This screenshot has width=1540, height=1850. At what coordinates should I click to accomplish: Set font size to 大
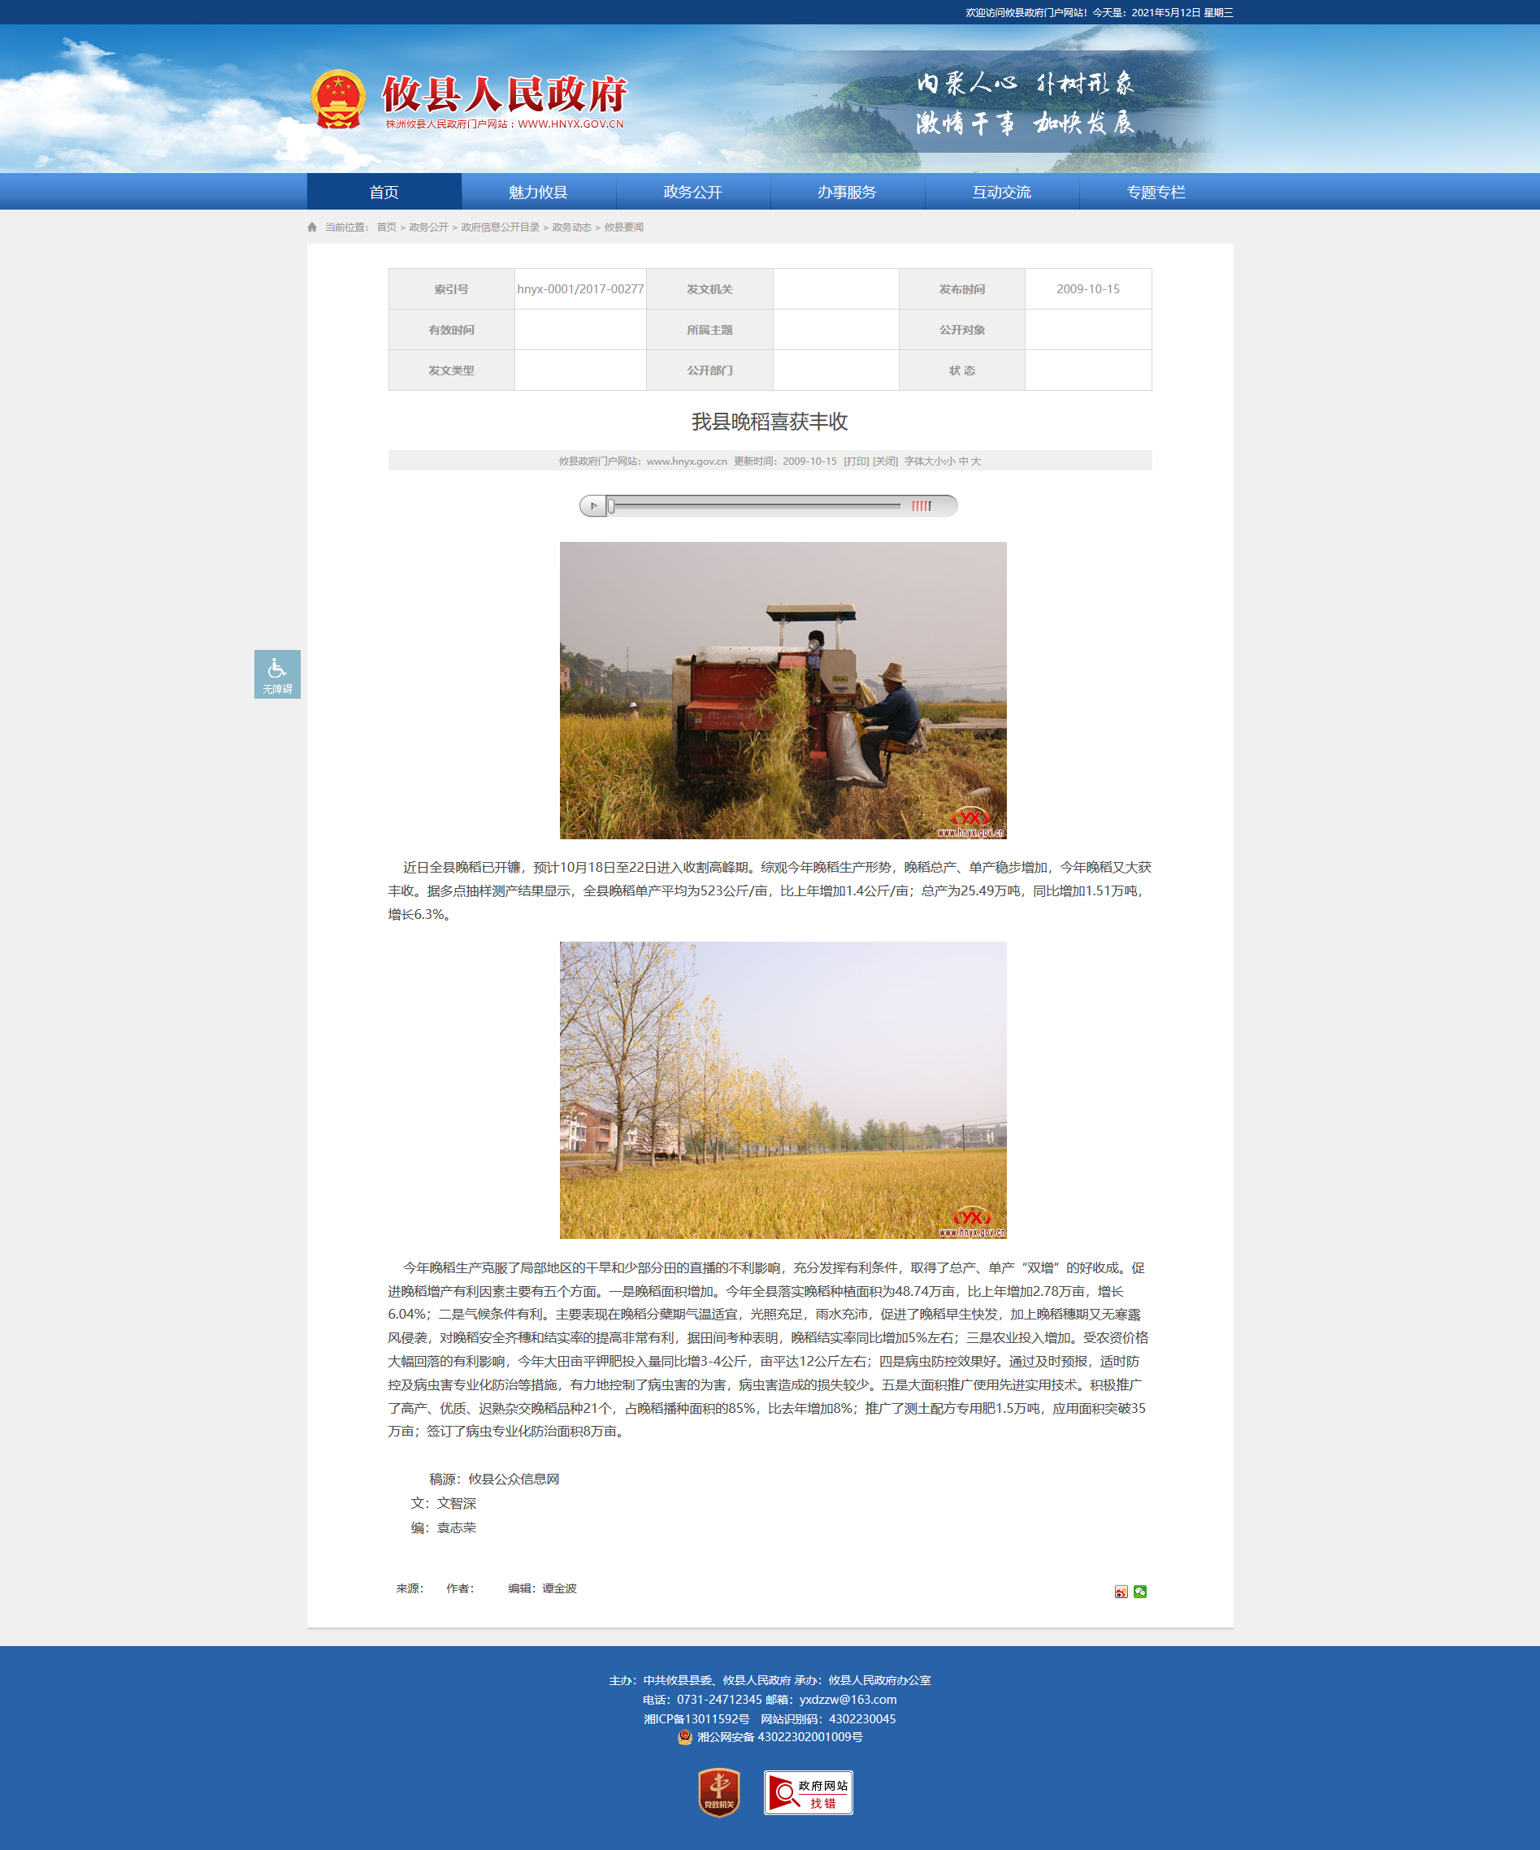[975, 461]
